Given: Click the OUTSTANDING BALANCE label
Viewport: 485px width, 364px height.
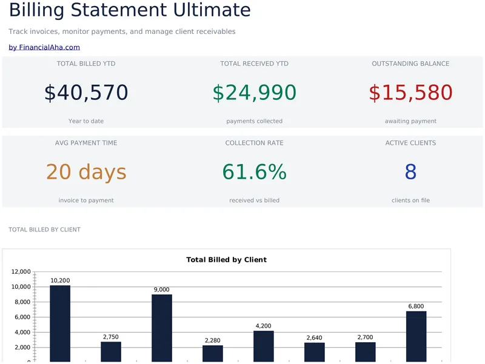Looking at the screenshot, I should click(x=410, y=64).
